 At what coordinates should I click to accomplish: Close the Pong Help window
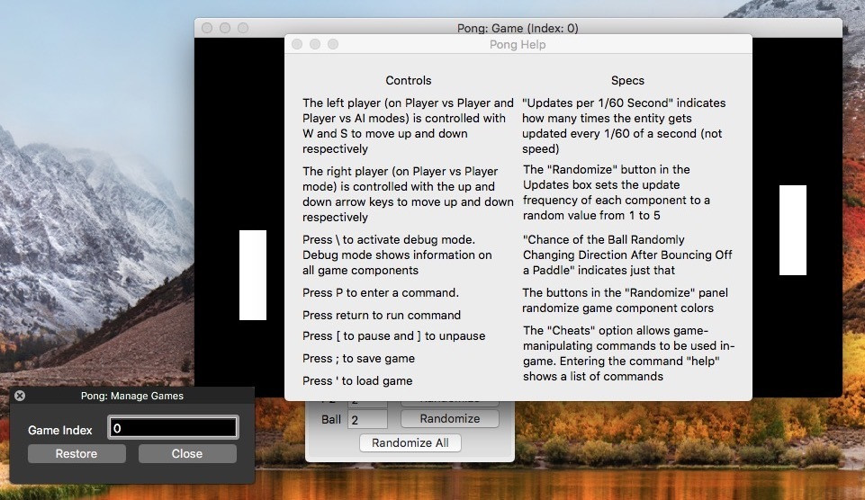coord(297,44)
